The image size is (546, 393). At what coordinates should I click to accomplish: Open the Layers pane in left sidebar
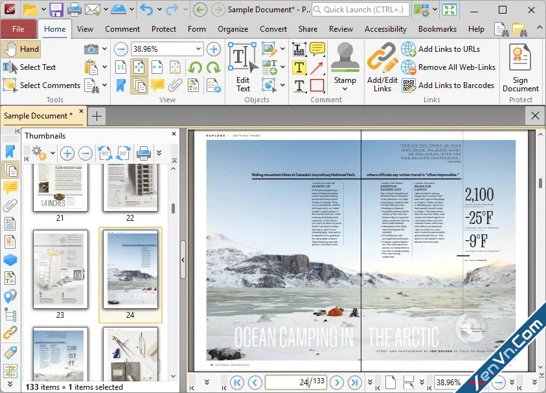coord(10,260)
